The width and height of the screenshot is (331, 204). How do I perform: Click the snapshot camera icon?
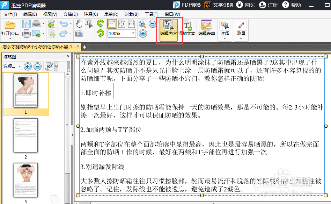80,33
